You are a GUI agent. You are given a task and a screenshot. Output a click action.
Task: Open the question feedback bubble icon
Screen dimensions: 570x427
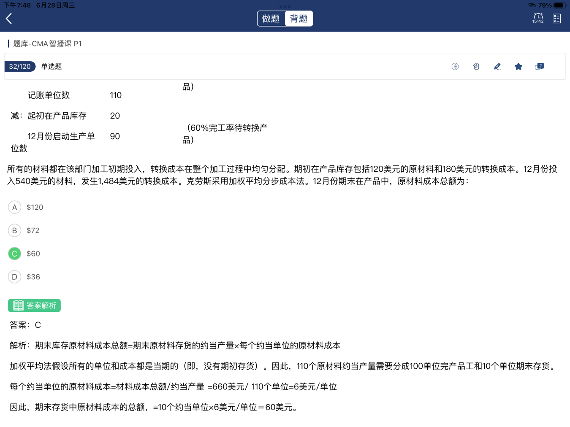[539, 67]
